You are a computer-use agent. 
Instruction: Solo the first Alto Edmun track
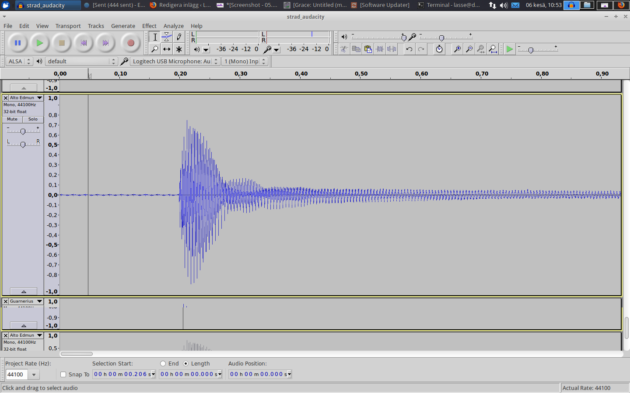click(x=33, y=119)
